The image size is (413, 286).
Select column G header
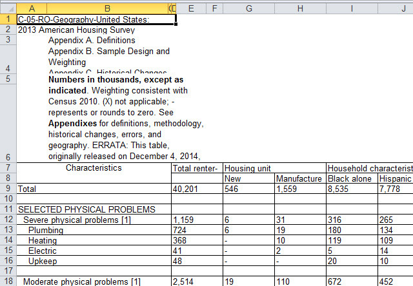[248, 8]
